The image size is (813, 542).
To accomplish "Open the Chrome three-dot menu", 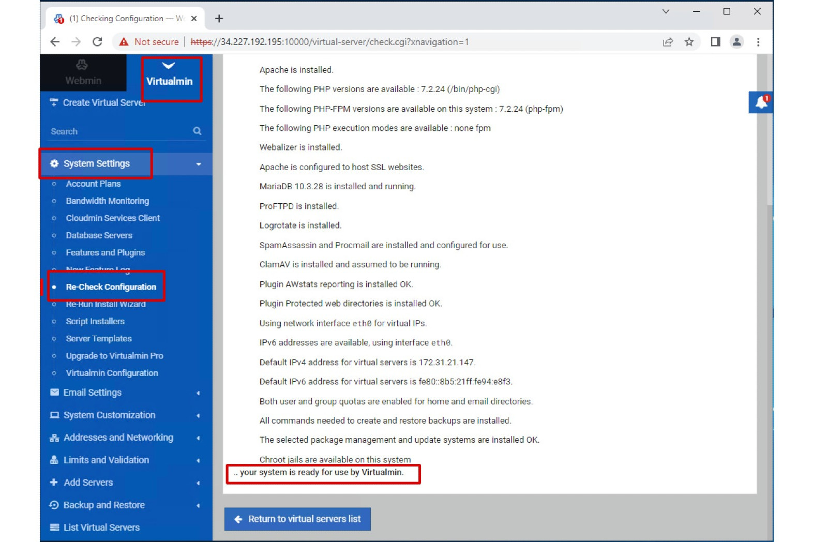I will pyautogui.click(x=758, y=42).
